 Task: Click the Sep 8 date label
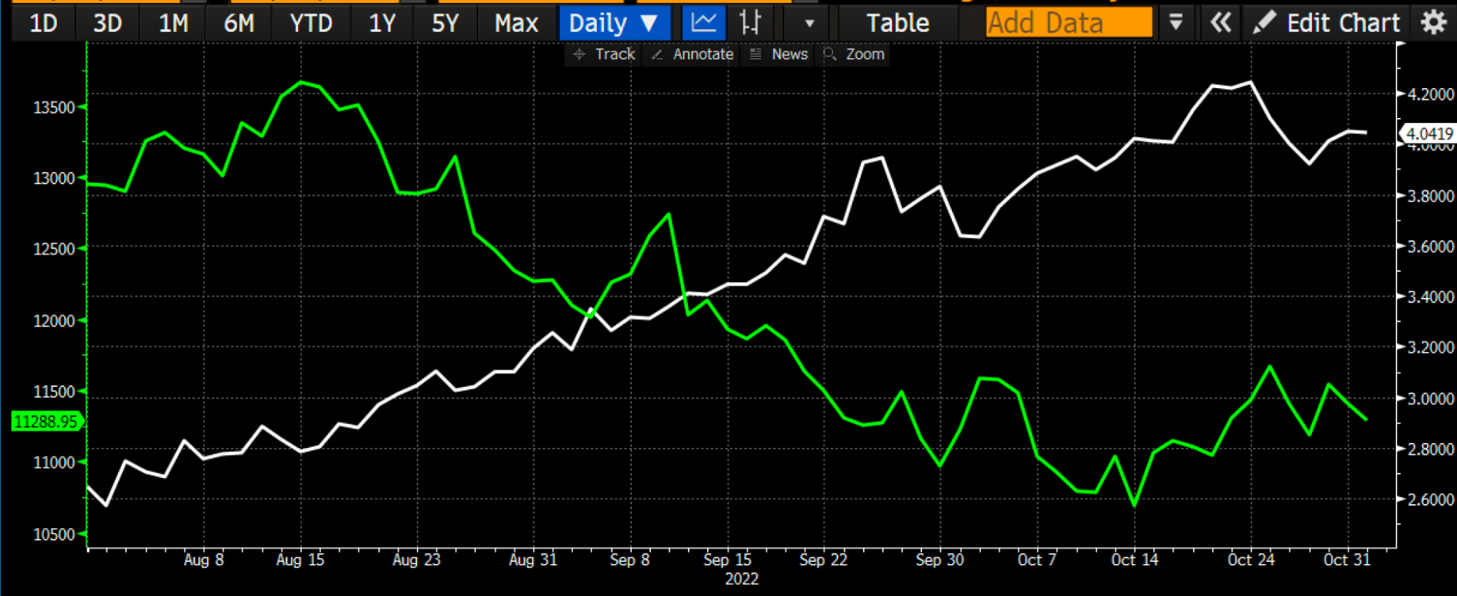click(630, 560)
